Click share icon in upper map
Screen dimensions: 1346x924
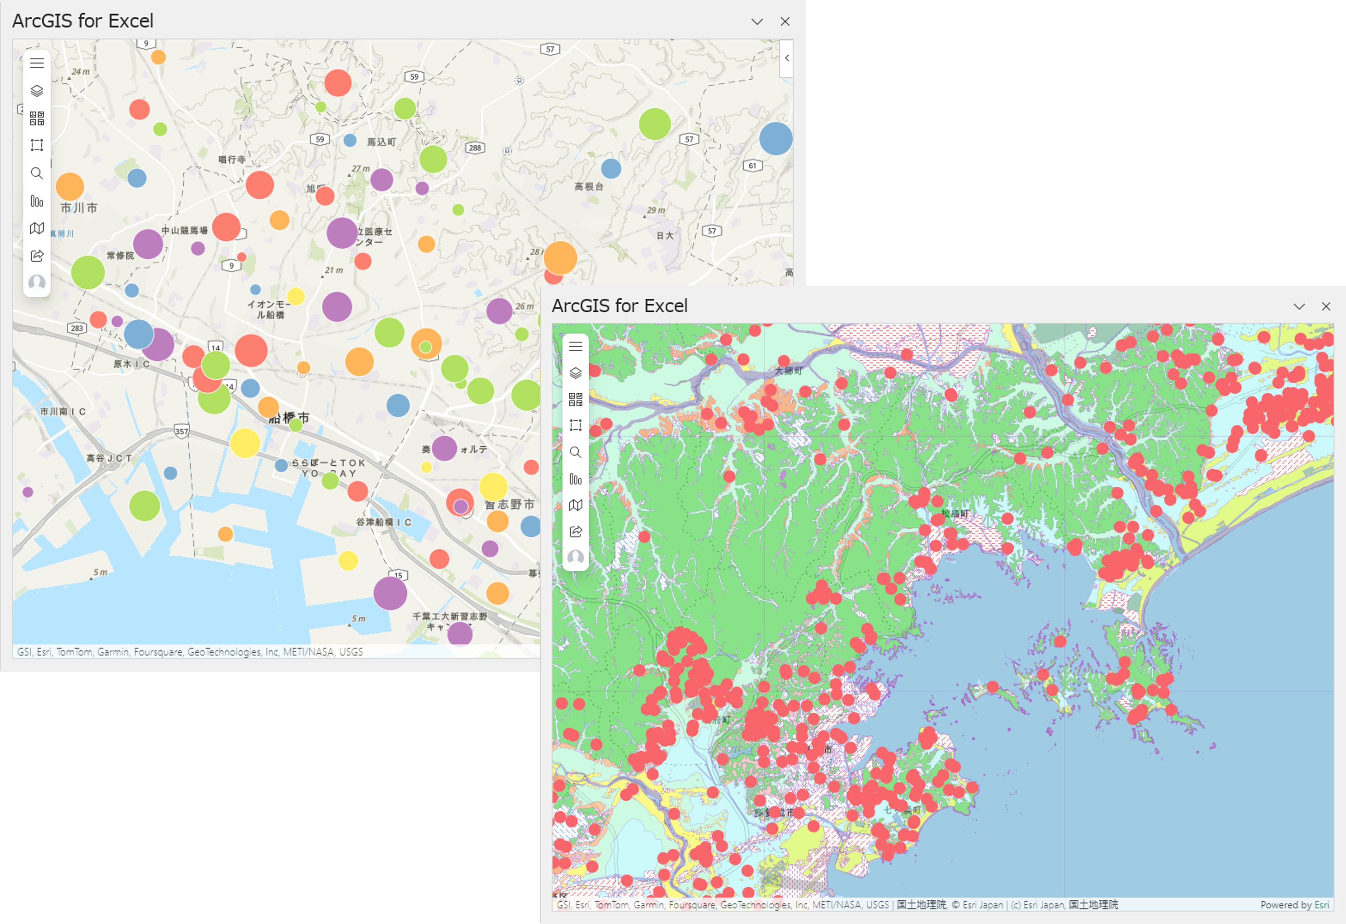click(36, 255)
